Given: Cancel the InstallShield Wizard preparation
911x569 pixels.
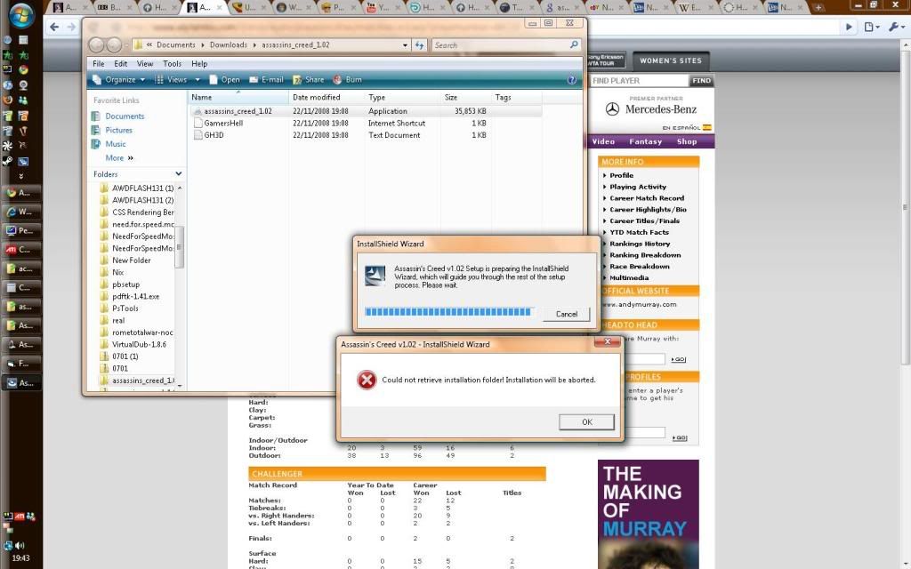Looking at the screenshot, I should 567,314.
